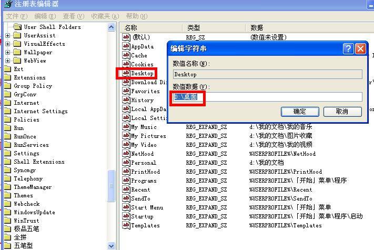Click the tree pane scroll up arrow
The image size is (374, 250).
pos(111,27)
